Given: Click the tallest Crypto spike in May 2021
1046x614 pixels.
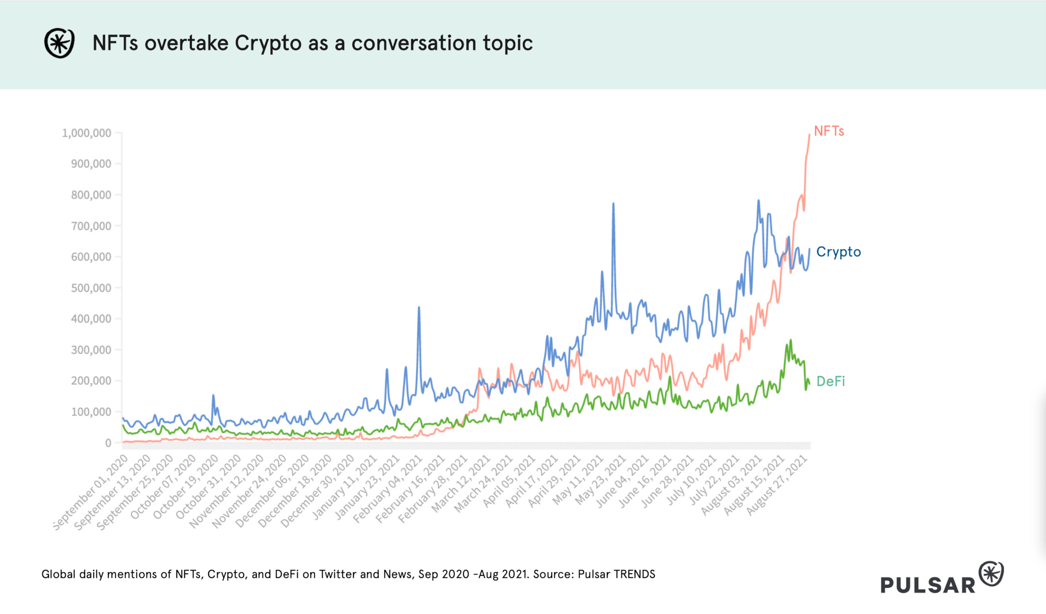Looking at the screenshot, I should 613,205.
